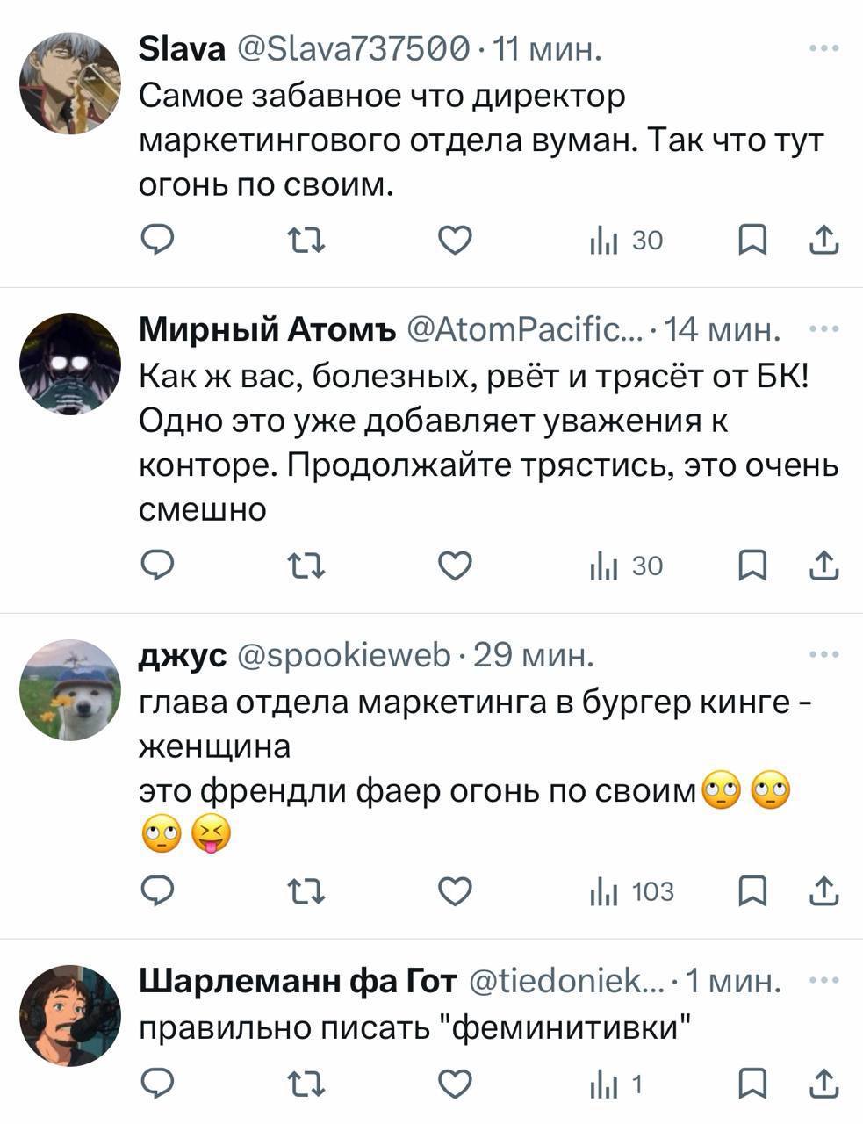Share Slava's tweet
The width and height of the screenshot is (863, 1124).
(824, 240)
